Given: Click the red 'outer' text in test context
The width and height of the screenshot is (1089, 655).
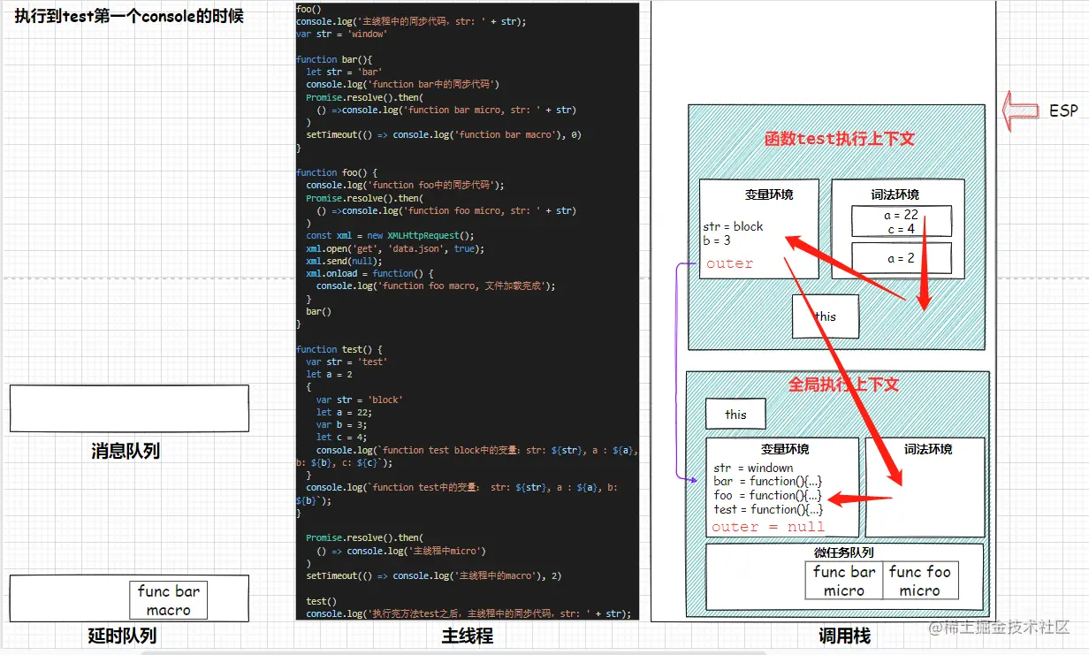Looking at the screenshot, I should (x=730, y=263).
